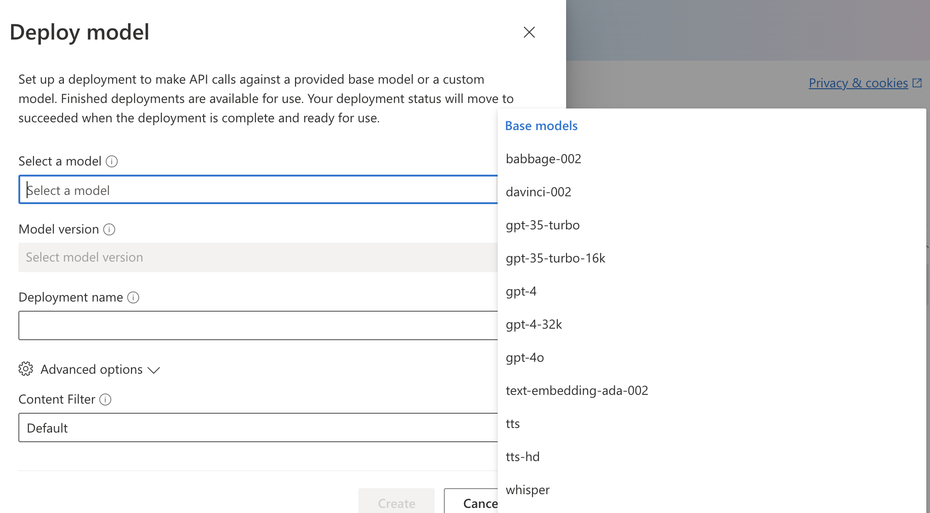
Task: Click the info icon beside Deployment name
Action: coord(133,297)
